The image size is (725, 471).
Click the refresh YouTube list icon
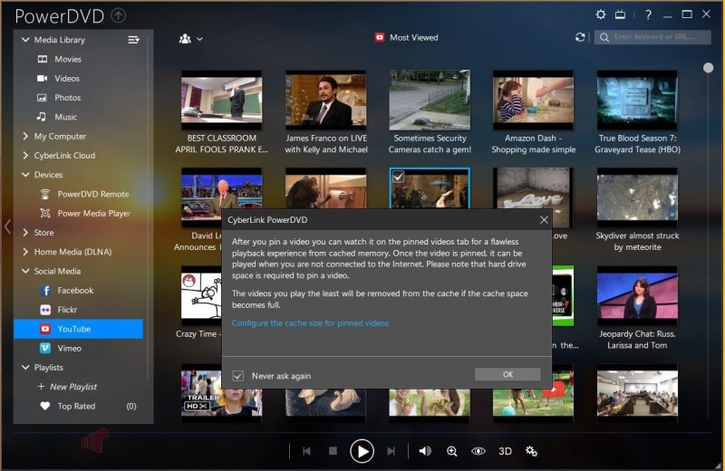coord(580,37)
